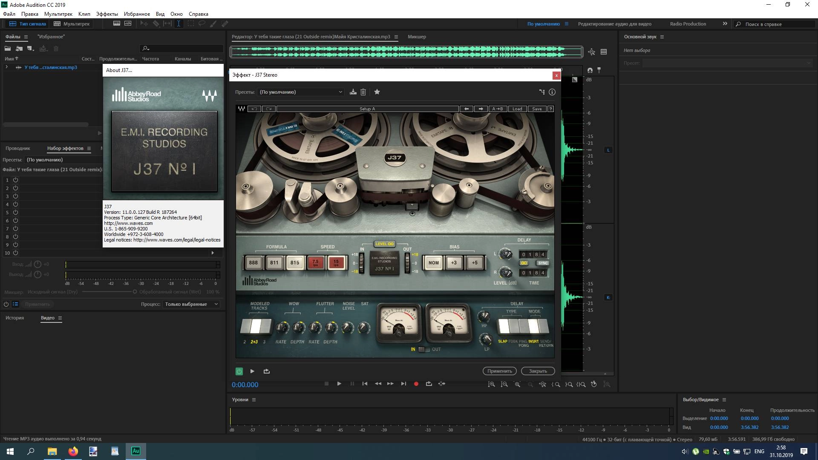Zoom in amplitude icon in editor
This screenshot has height=460, width=818.
492,384
